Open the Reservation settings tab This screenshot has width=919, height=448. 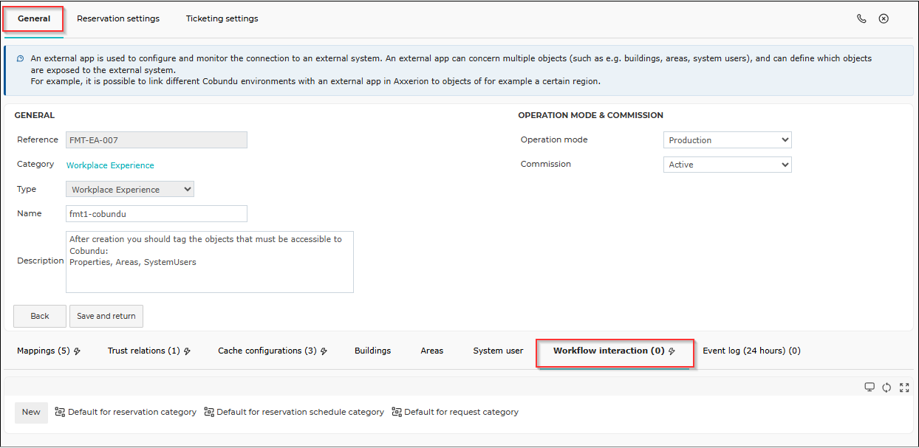118,18
